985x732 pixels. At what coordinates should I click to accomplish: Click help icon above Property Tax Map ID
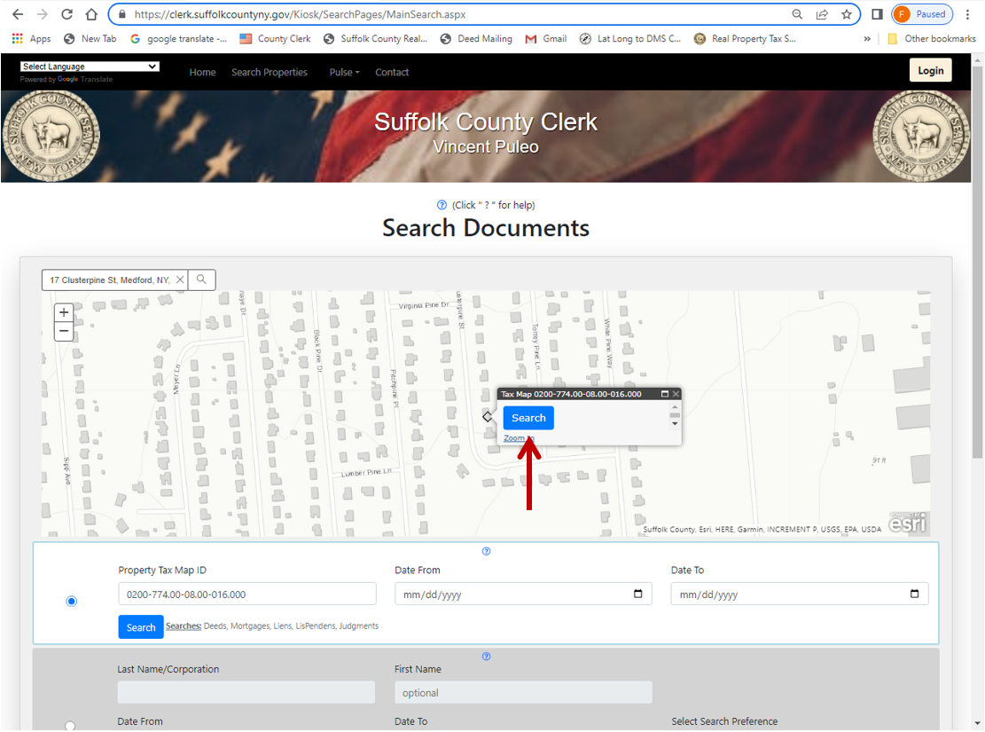pyautogui.click(x=486, y=552)
